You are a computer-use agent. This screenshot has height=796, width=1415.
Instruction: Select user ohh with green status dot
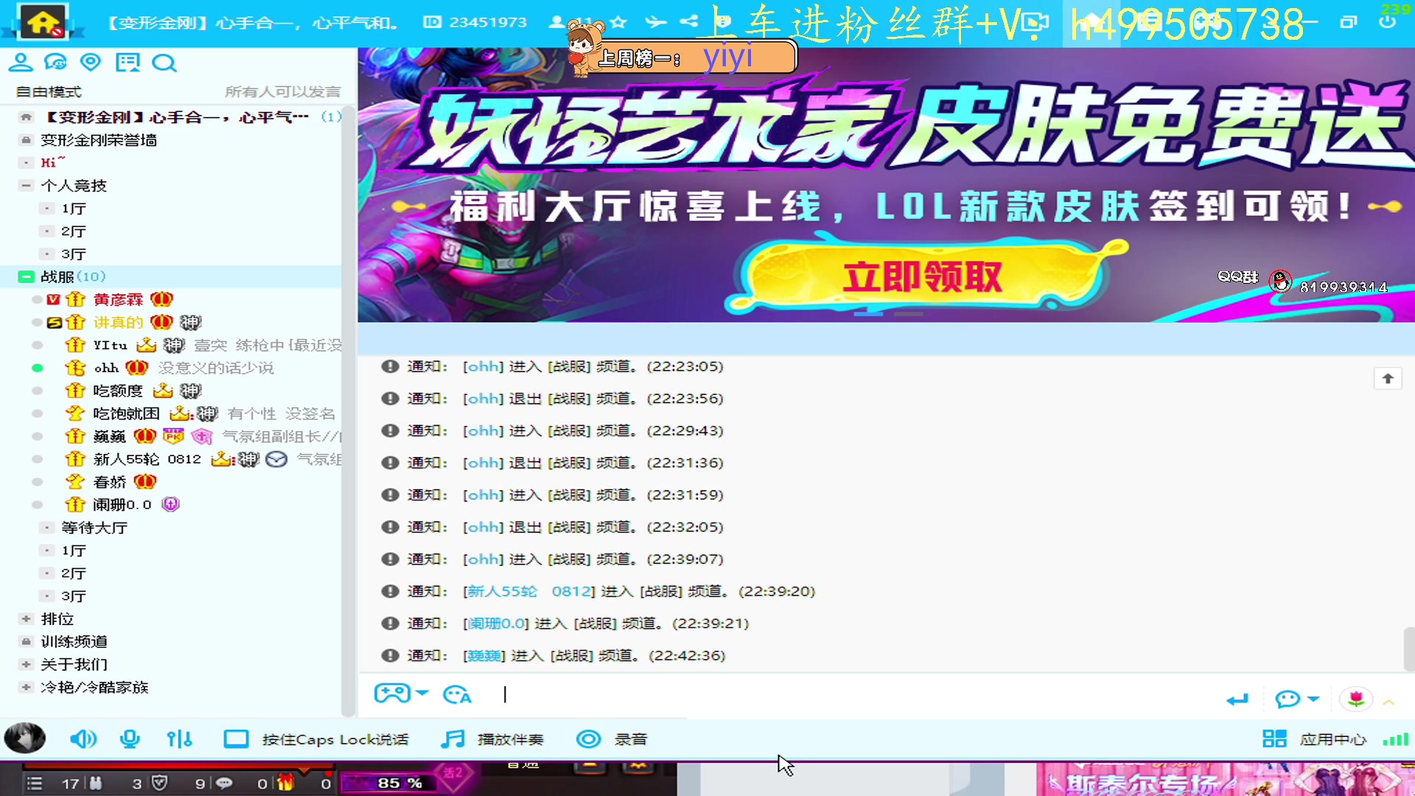point(106,368)
